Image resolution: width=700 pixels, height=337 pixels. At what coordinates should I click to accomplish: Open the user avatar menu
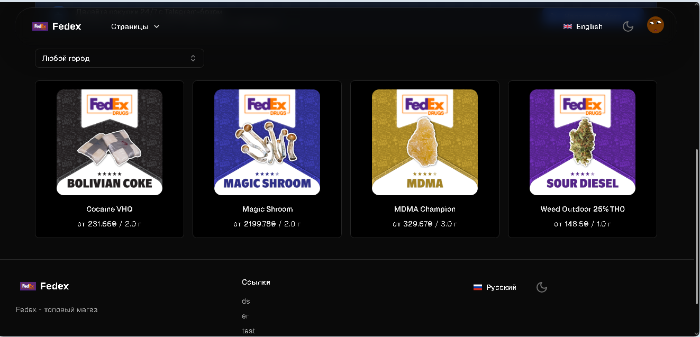[x=656, y=25]
